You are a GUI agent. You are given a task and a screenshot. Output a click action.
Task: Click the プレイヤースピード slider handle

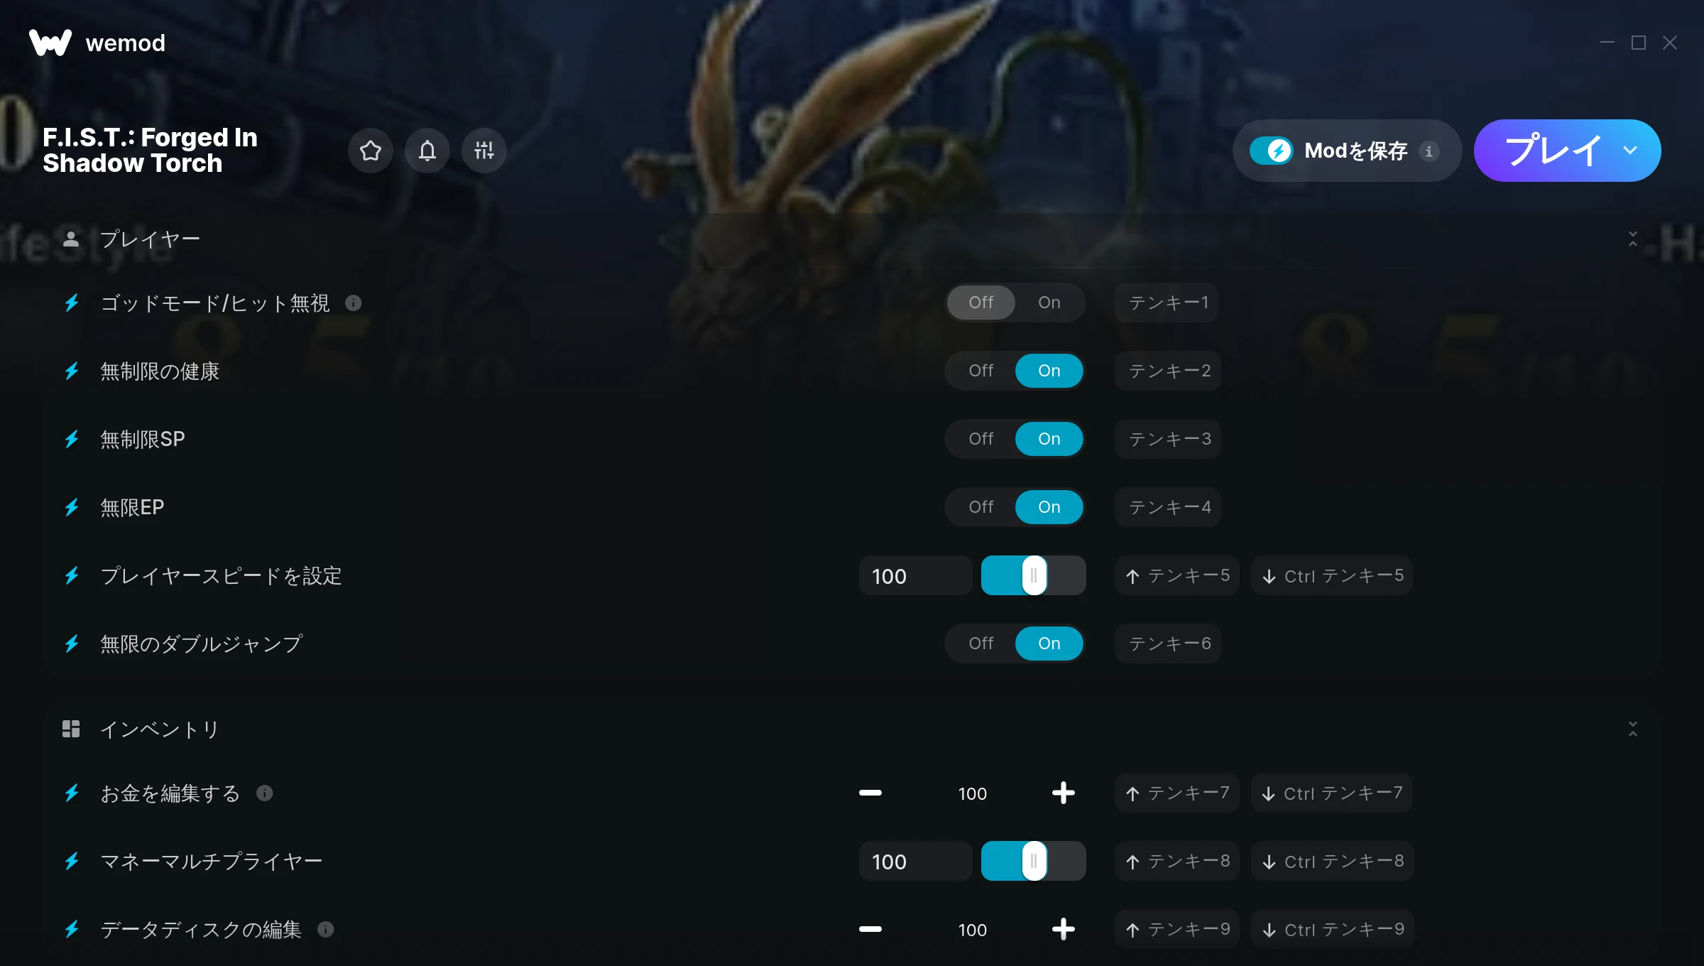pos(1034,575)
